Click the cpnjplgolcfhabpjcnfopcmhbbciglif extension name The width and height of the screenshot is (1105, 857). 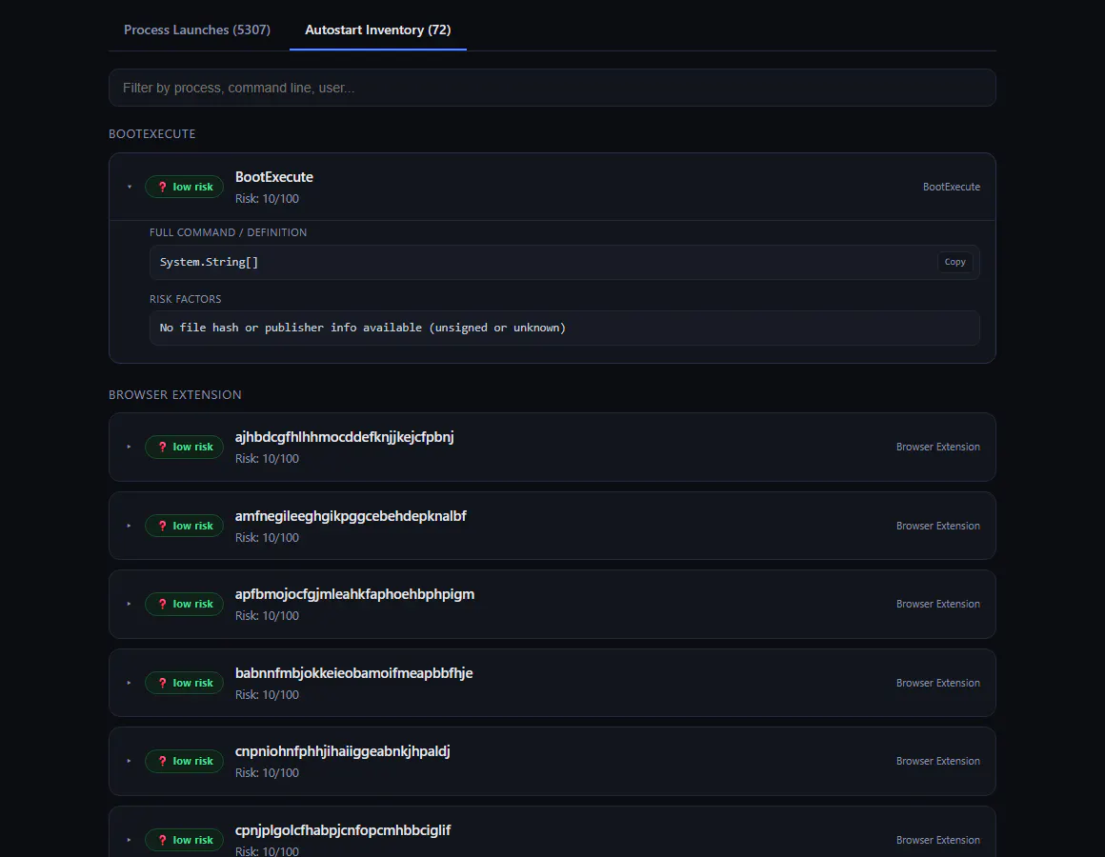coord(343,830)
